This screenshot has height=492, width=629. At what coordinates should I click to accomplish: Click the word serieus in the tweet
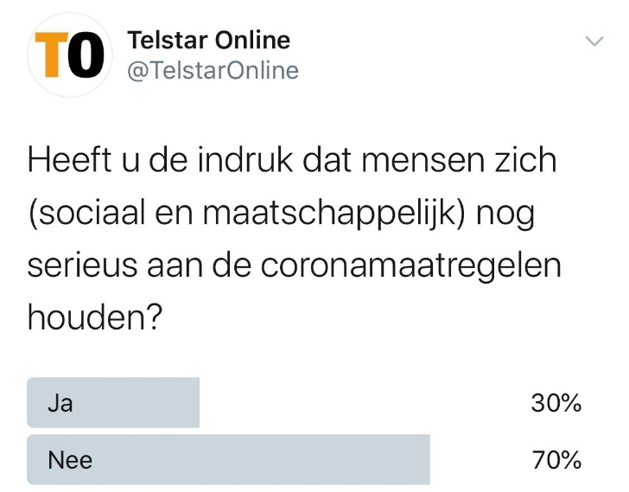click(82, 266)
